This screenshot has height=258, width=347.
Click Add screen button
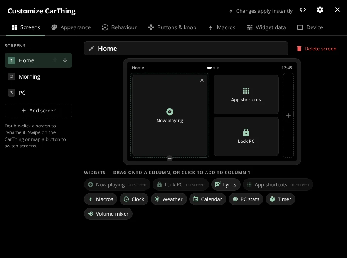coord(38,111)
